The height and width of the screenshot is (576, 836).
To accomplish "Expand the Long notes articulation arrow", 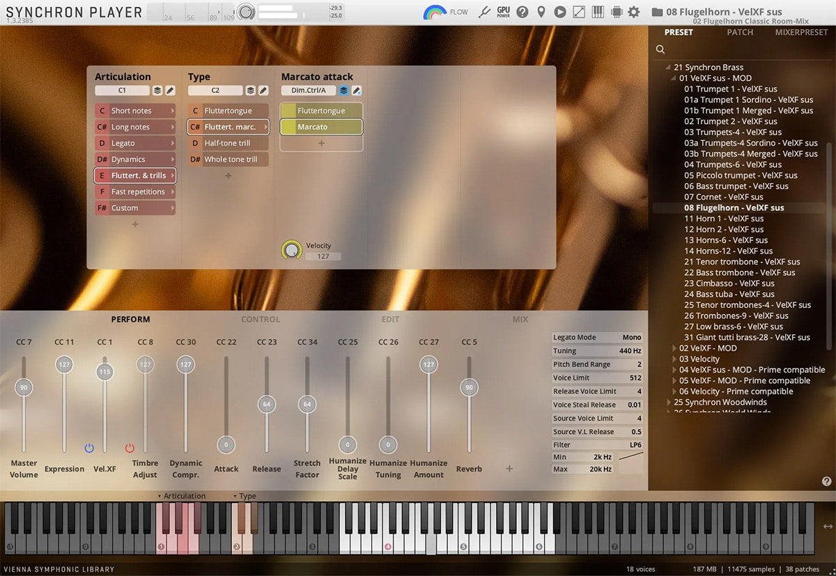I will pyautogui.click(x=172, y=127).
